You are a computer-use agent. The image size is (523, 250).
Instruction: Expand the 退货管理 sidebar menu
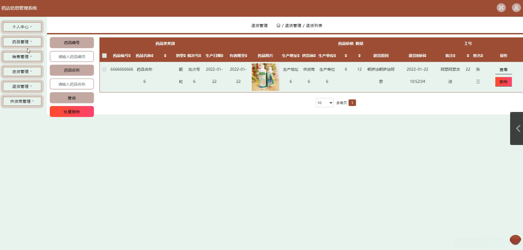click(22, 87)
